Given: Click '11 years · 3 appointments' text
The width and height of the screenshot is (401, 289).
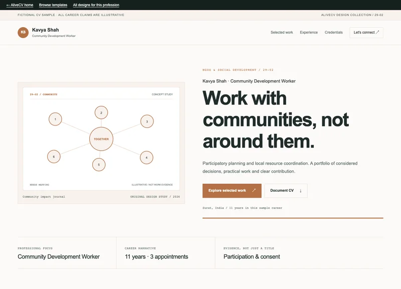Looking at the screenshot, I should coord(156,256).
